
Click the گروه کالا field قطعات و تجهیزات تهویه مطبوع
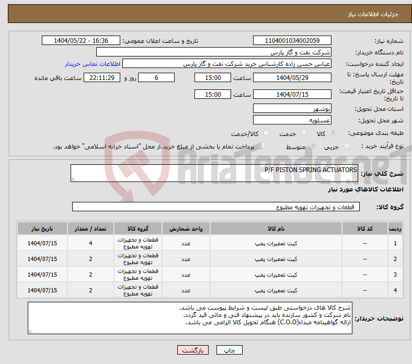(216, 207)
